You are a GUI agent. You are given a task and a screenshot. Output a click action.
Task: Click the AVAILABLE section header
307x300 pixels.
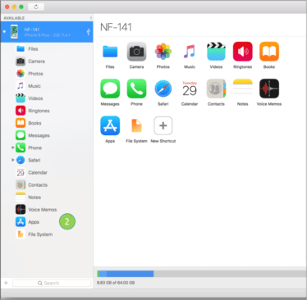coord(14,18)
